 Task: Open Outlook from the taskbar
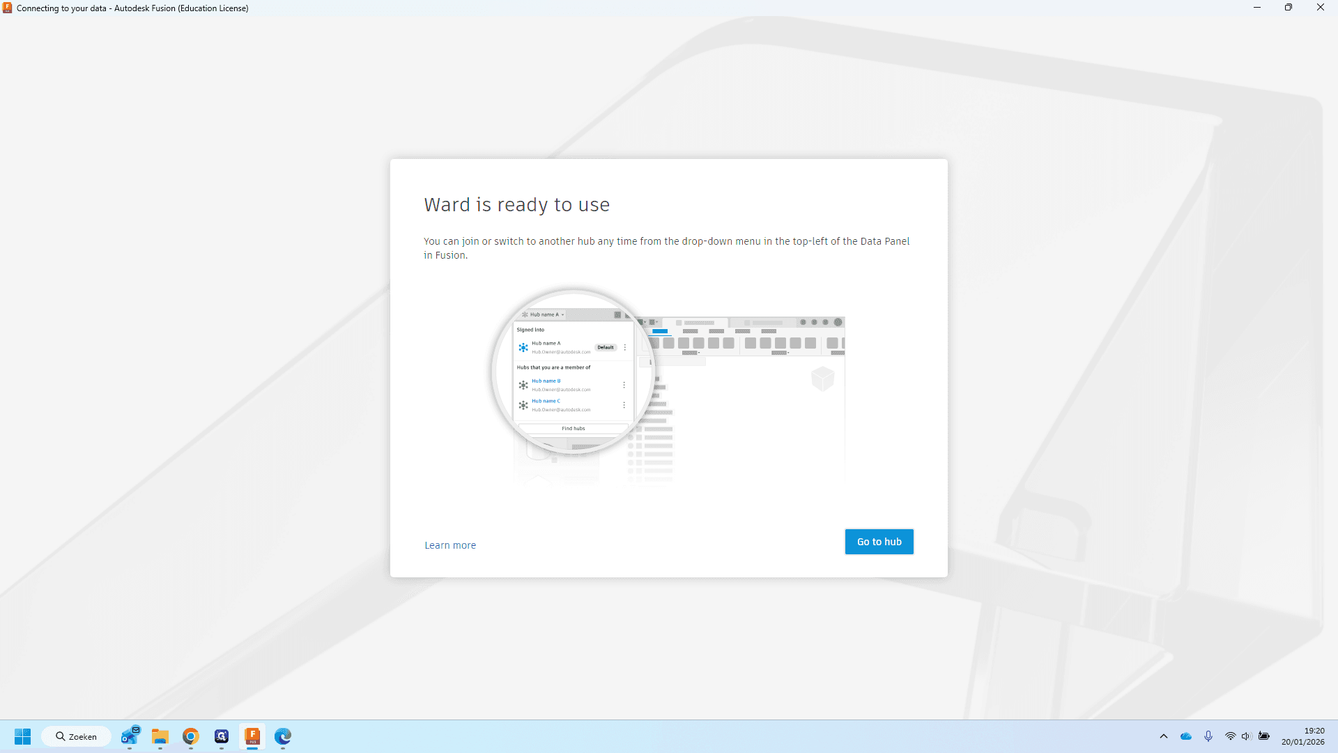click(130, 736)
